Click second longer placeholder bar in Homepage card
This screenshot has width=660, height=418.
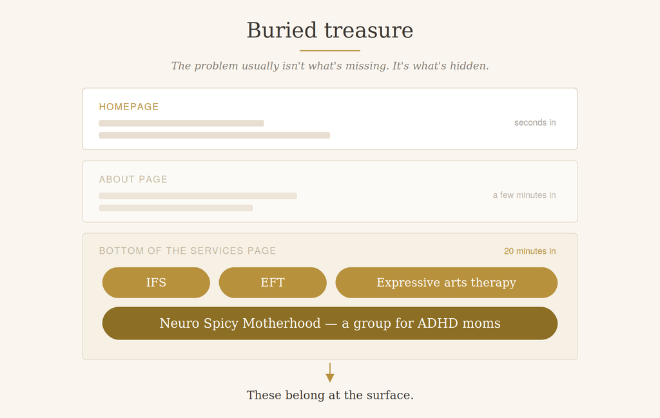[214, 135]
